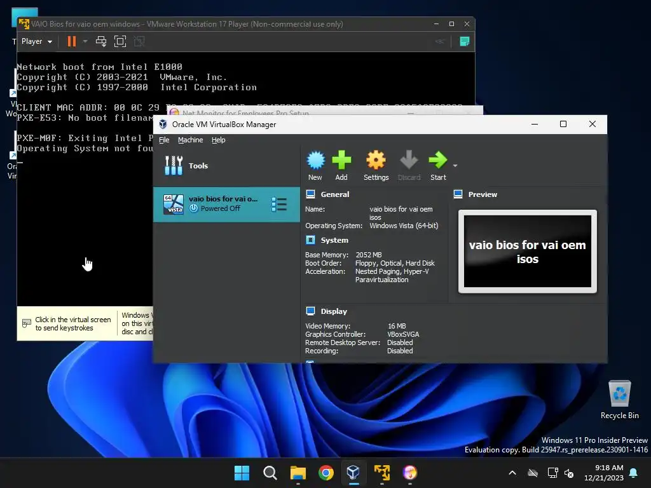Click the keyboard icon in VMware hint bar
Viewport: 651px width, 488px height.
[27, 323]
